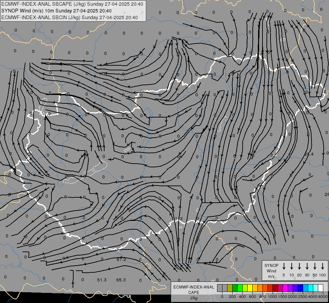Image resolution: width=329 pixels, height=303 pixels.
Task: Pick the orange swatch before 800 tick
Action: [x=260, y=288]
